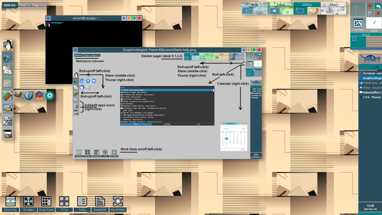This screenshot has height=215, width=382.
Task: Select InboxAoffice entry in window list
Action: click(x=370, y=92)
